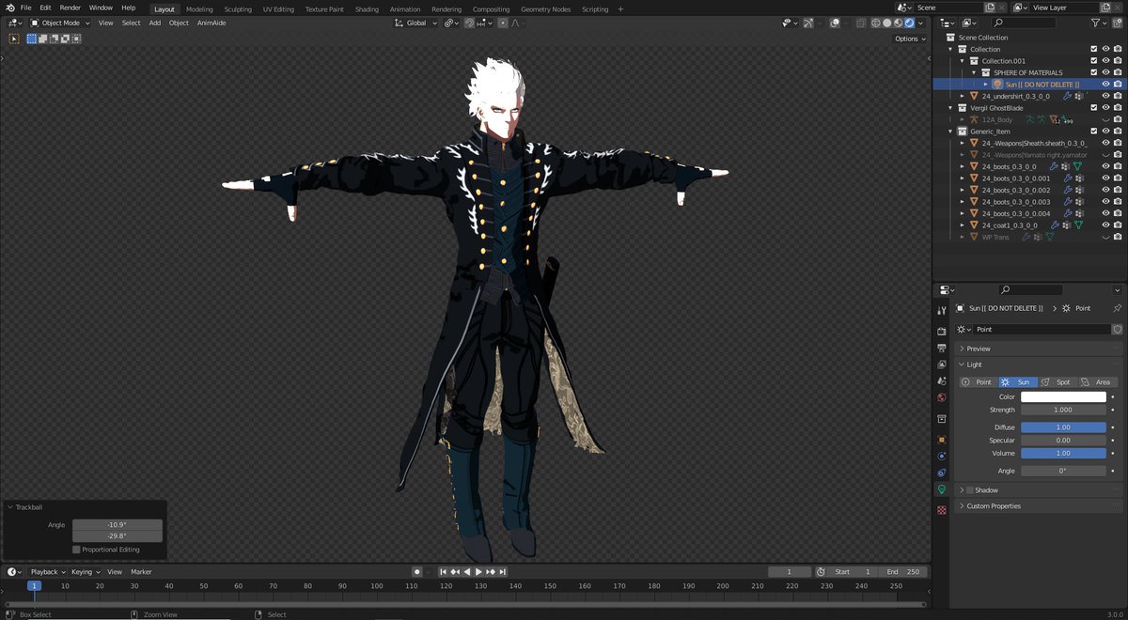Switch to the Sculpting workspace tab
1128x620 pixels.
(238, 8)
